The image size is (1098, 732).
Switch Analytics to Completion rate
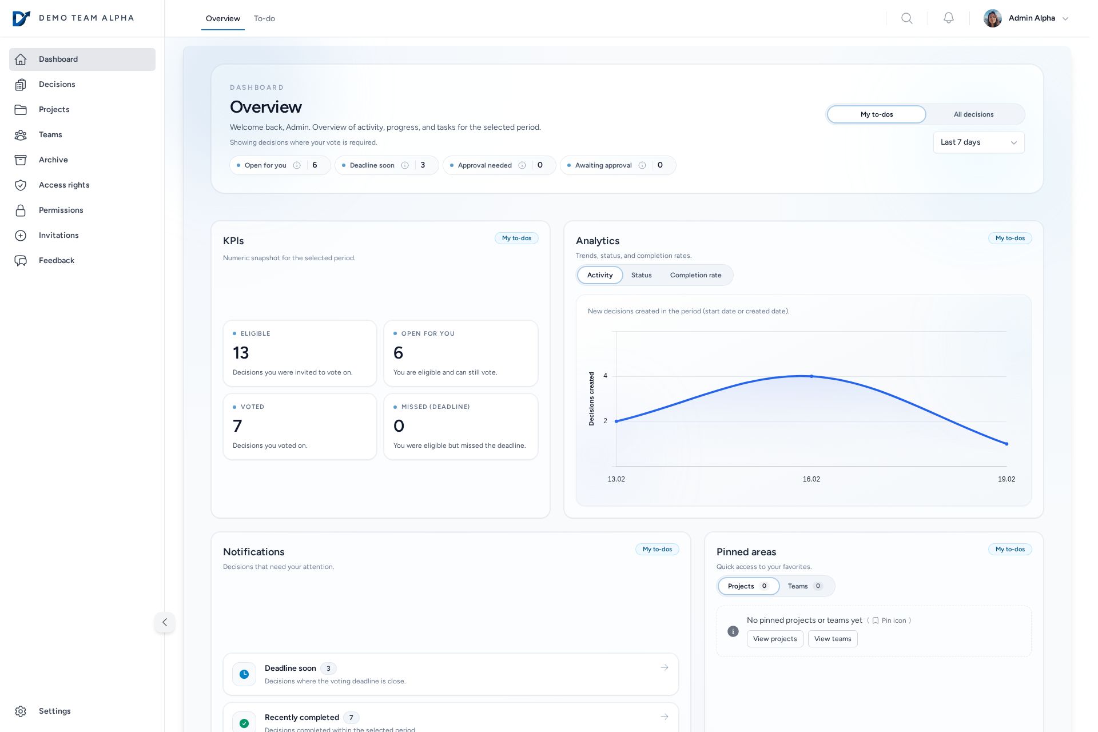point(695,275)
